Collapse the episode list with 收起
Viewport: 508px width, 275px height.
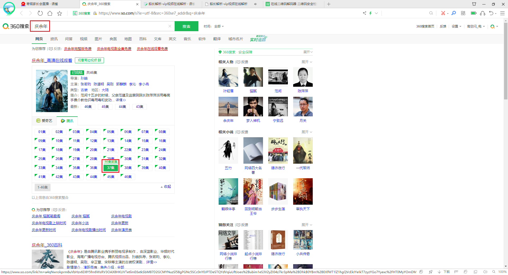coord(166,187)
